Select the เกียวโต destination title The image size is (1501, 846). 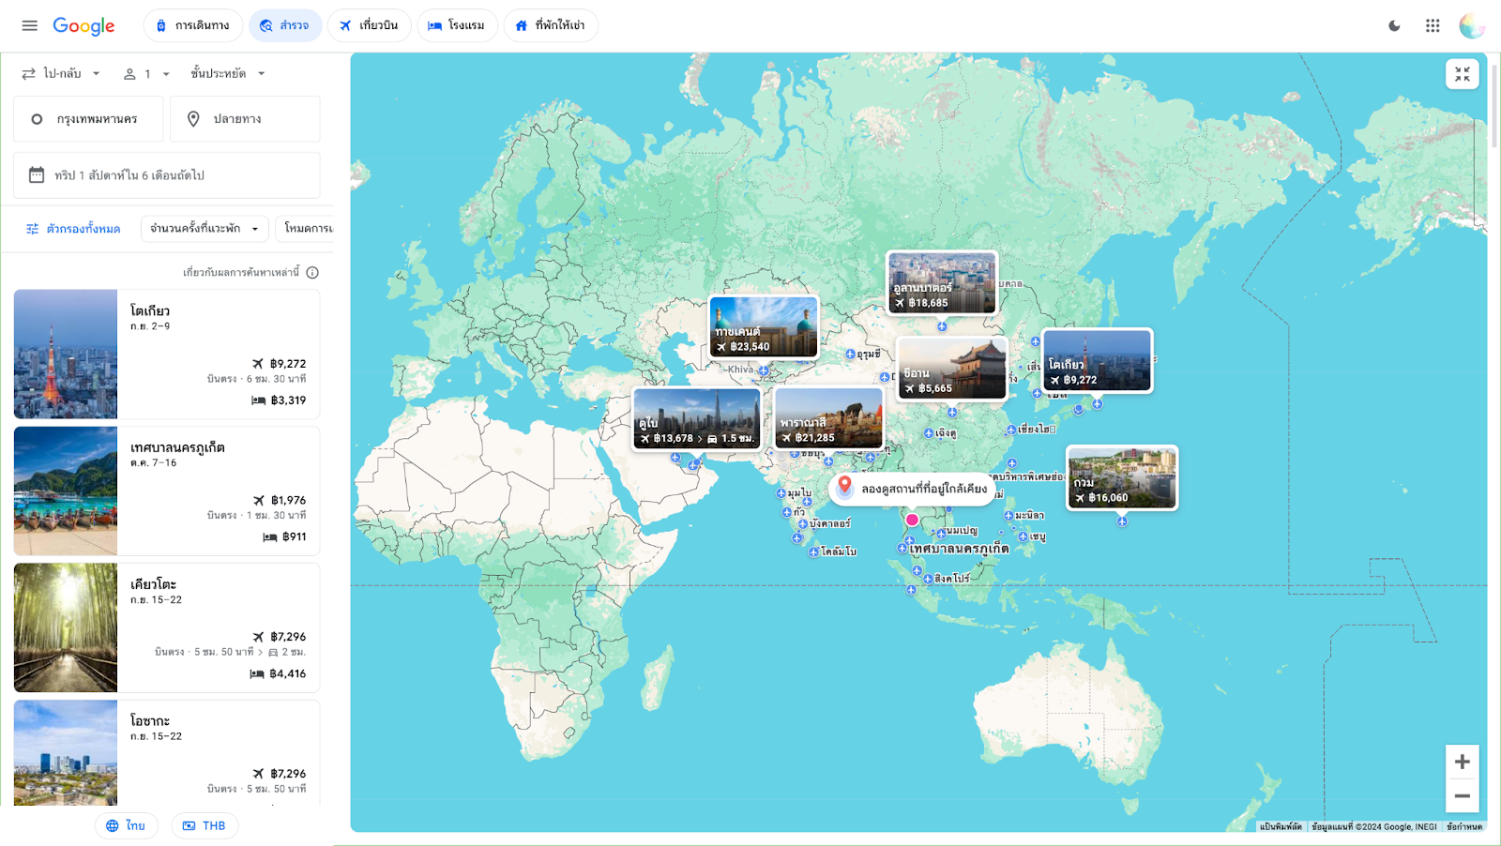(x=153, y=584)
